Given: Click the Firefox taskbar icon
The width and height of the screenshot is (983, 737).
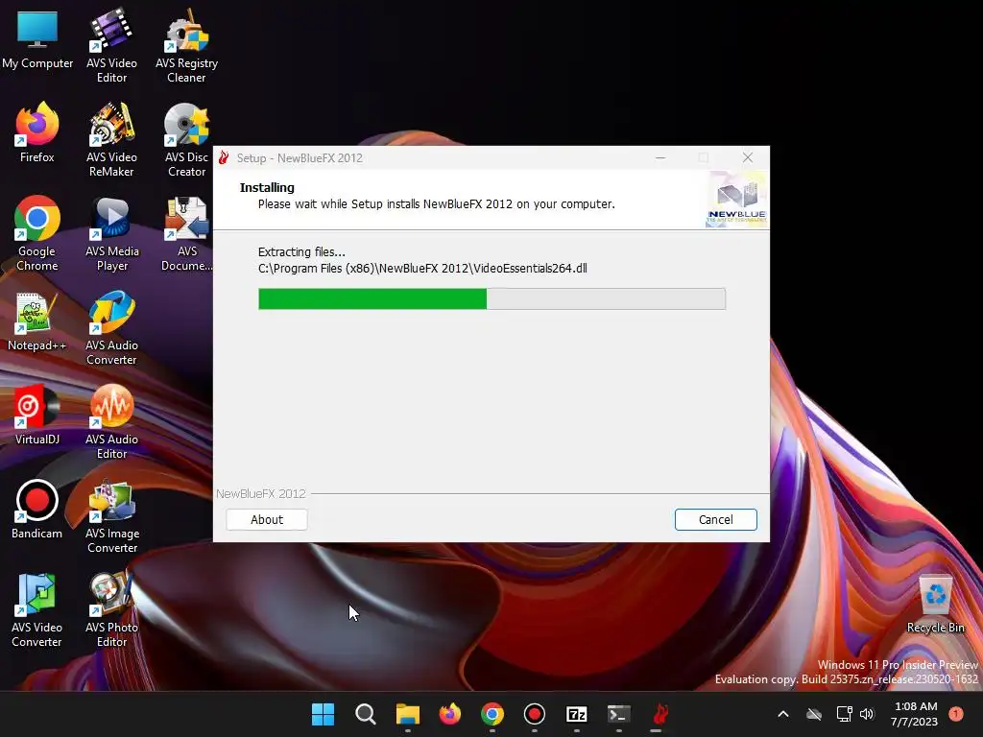Looking at the screenshot, I should click(449, 714).
